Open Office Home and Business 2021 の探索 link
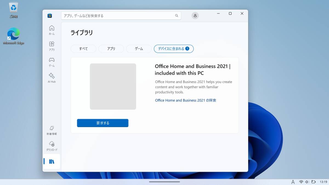Image resolution: width=329 pixels, height=185 pixels. [185, 100]
